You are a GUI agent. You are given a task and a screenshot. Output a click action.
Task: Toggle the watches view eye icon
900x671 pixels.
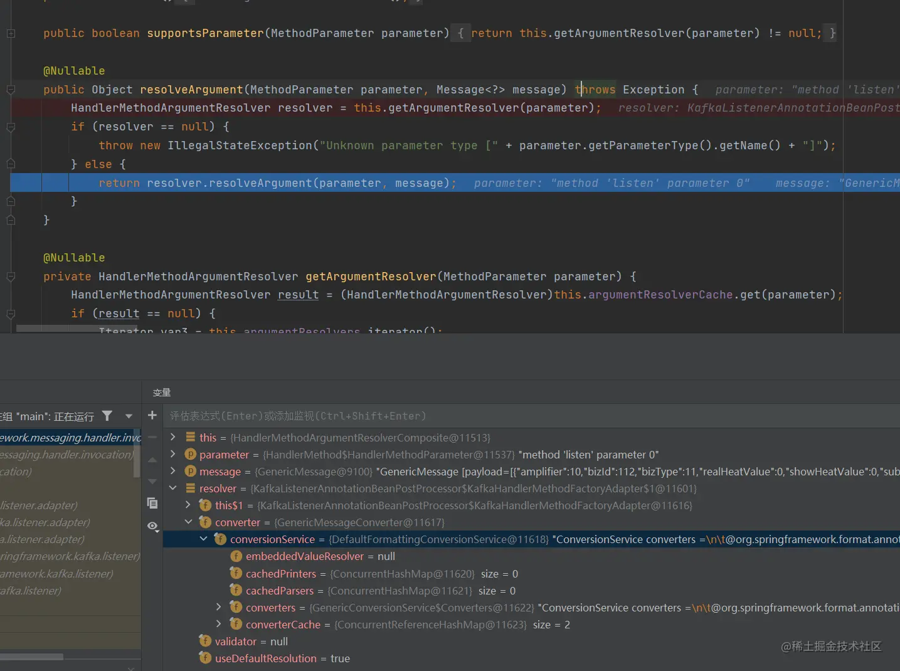(152, 526)
